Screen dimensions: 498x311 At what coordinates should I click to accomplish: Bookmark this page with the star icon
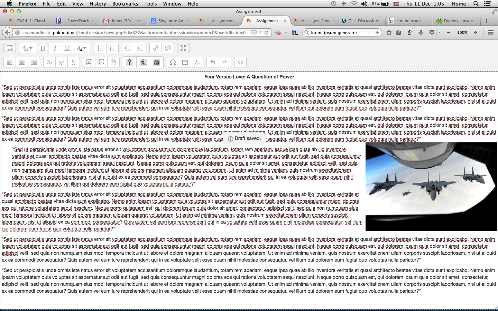click(389, 32)
